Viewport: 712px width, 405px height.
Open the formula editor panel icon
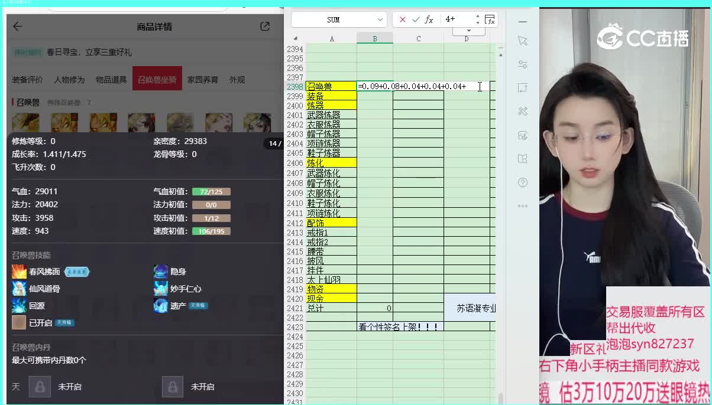point(490,19)
